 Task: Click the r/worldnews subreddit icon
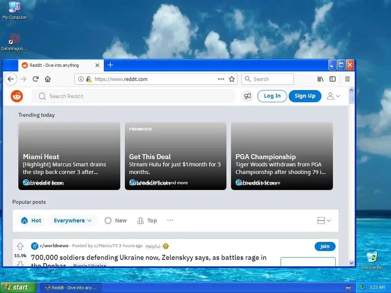coord(34,246)
